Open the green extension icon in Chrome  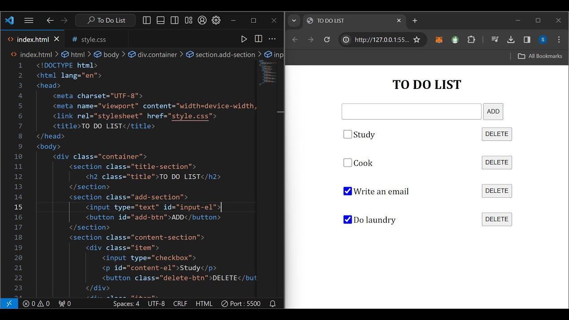coord(455,40)
